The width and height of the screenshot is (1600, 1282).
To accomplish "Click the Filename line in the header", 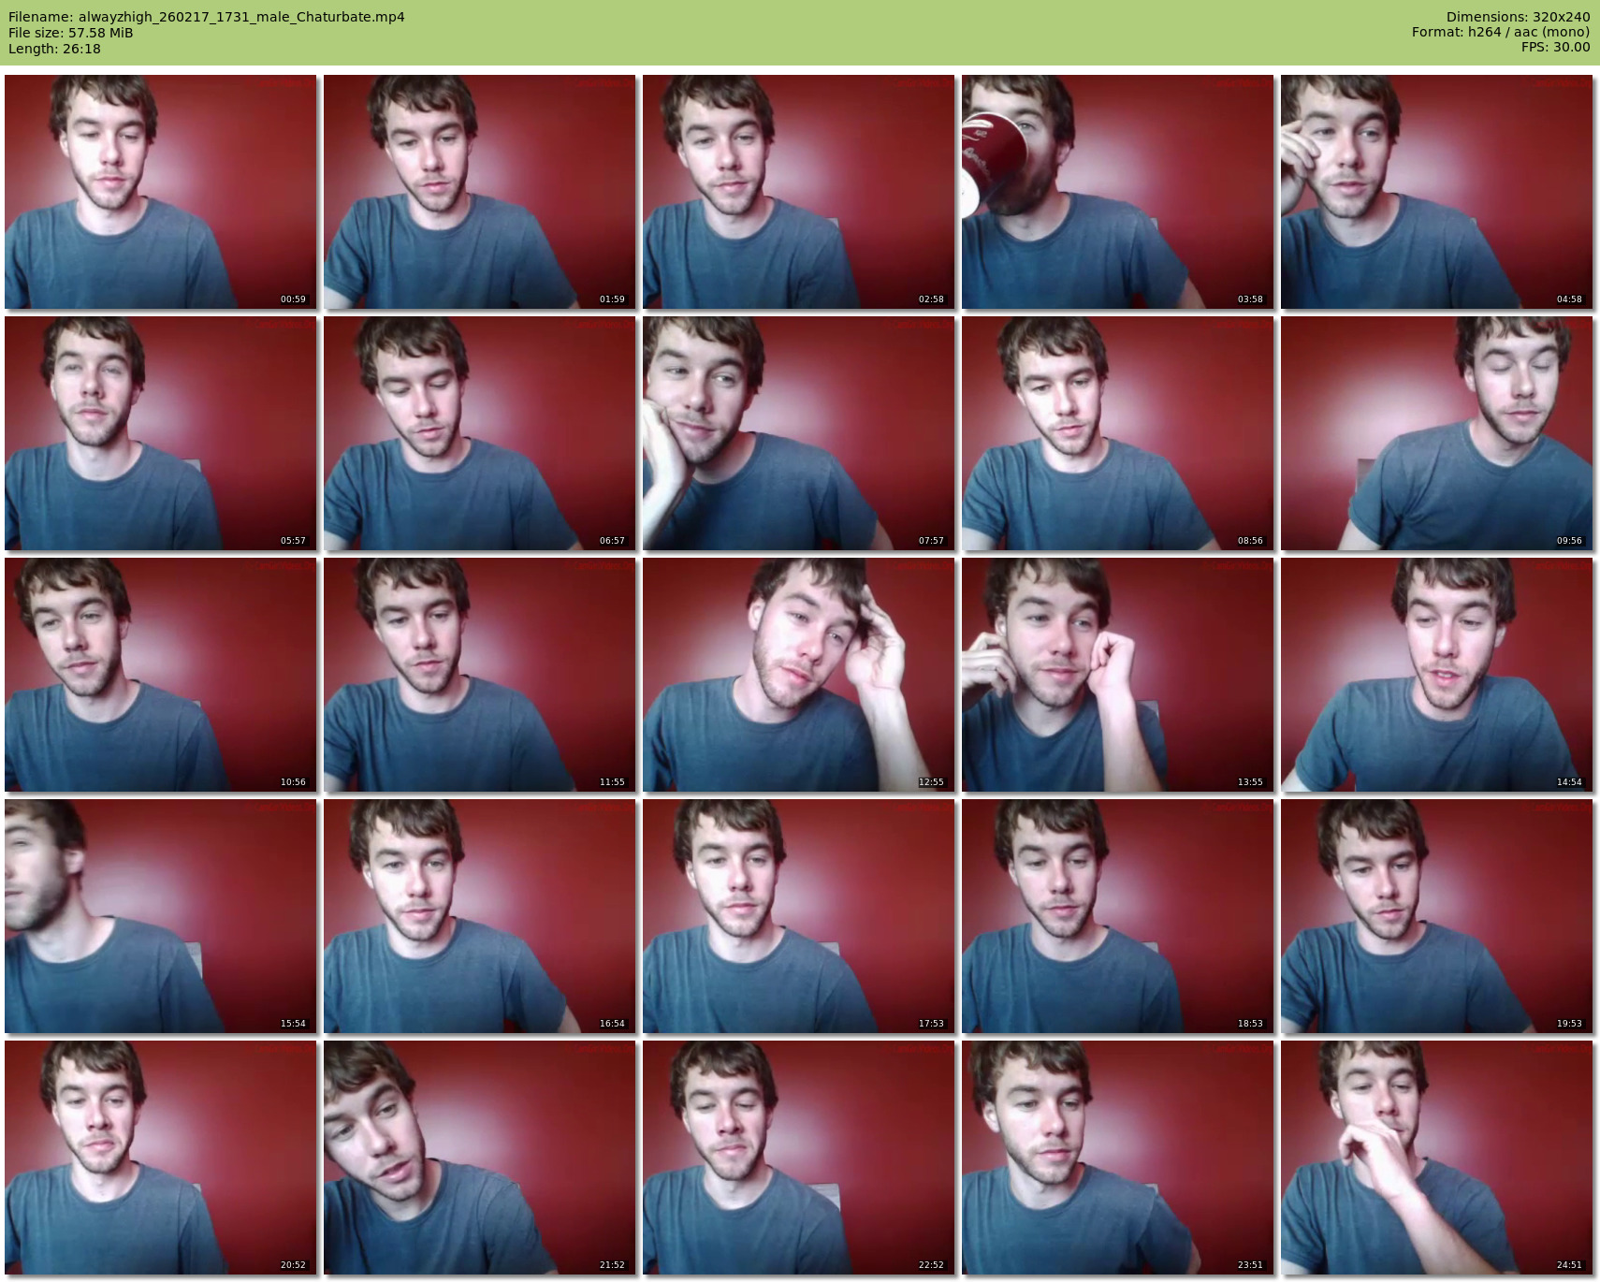I will 207,17.
